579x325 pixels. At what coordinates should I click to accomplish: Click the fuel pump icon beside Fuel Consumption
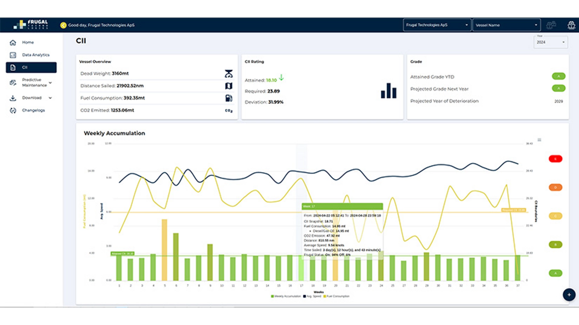[x=229, y=98]
